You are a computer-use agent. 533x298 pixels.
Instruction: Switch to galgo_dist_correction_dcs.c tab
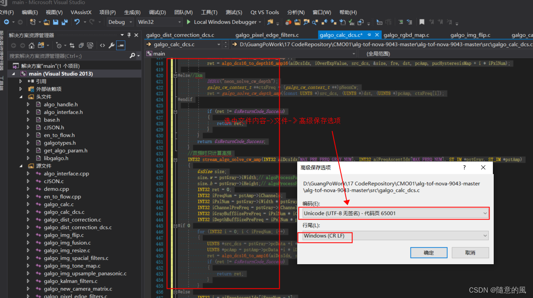(180, 35)
